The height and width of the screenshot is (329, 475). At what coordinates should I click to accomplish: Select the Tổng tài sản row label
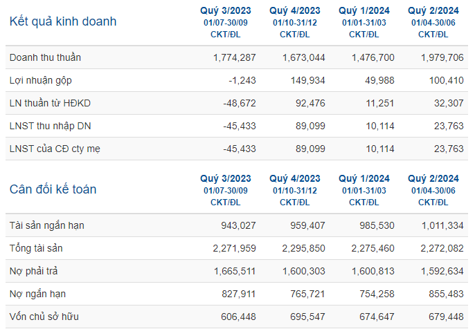pyautogui.click(x=36, y=248)
